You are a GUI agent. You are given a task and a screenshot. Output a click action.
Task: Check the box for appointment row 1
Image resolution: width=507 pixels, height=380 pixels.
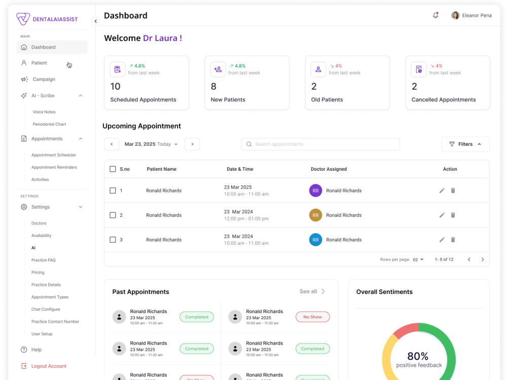point(113,191)
